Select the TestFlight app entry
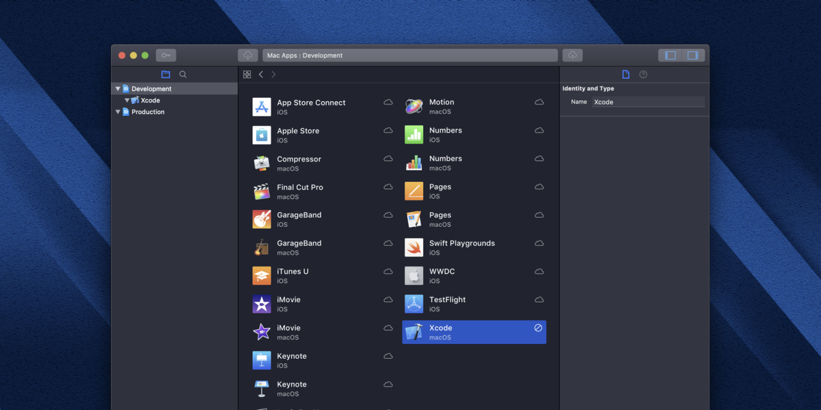 click(447, 304)
